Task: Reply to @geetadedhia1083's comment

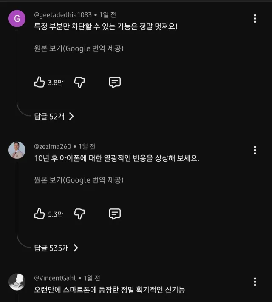Action: click(115, 82)
